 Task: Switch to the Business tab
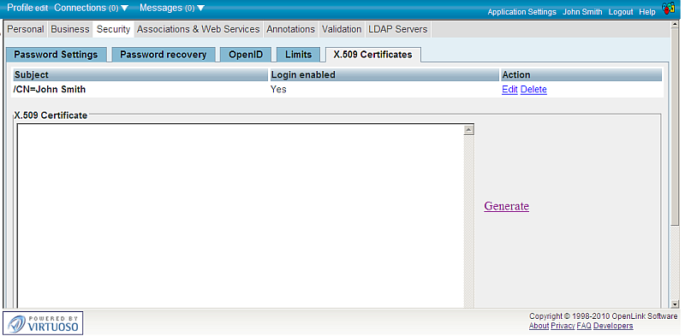click(70, 29)
